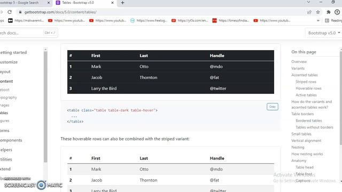Expand Utilities sidebar section

6,159
